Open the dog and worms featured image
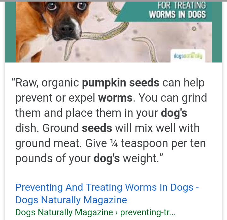The image size is (227, 220). pos(113,32)
